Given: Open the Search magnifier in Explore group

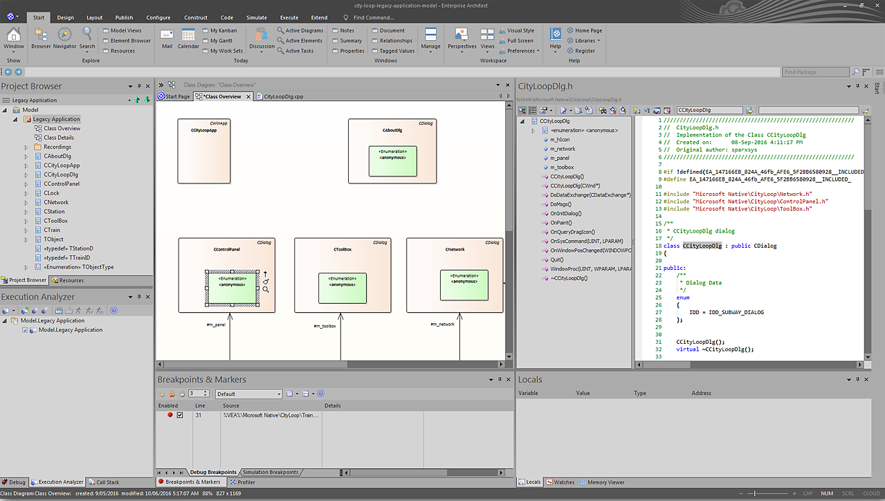Looking at the screenshot, I should tap(87, 37).
